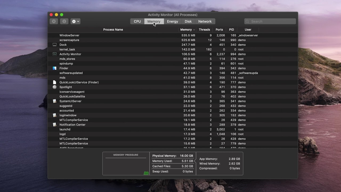Select the softwareupdated process row
Screen dimensions: 341x192
[173, 73]
